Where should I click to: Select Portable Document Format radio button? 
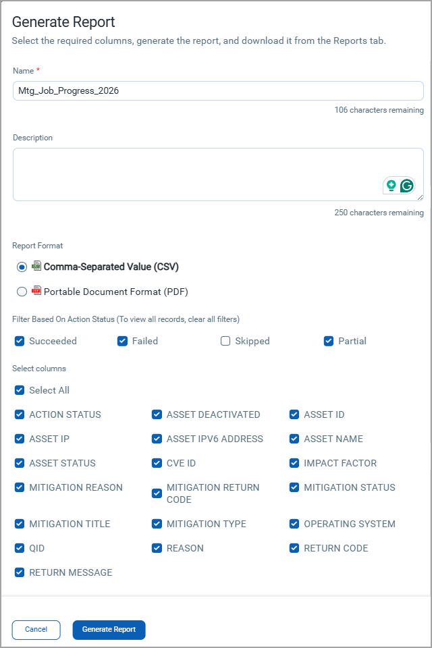[x=22, y=292]
